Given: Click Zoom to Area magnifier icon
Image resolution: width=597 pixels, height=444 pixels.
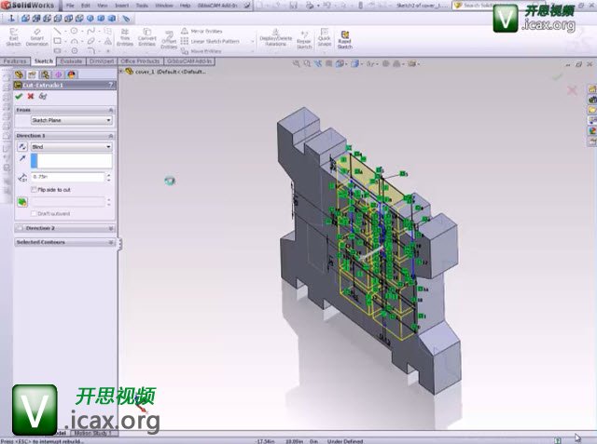Looking at the screenshot, I should [307, 64].
